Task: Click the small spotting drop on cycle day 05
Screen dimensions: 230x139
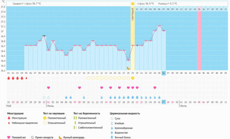Action: pyautogui.click(x=26, y=78)
